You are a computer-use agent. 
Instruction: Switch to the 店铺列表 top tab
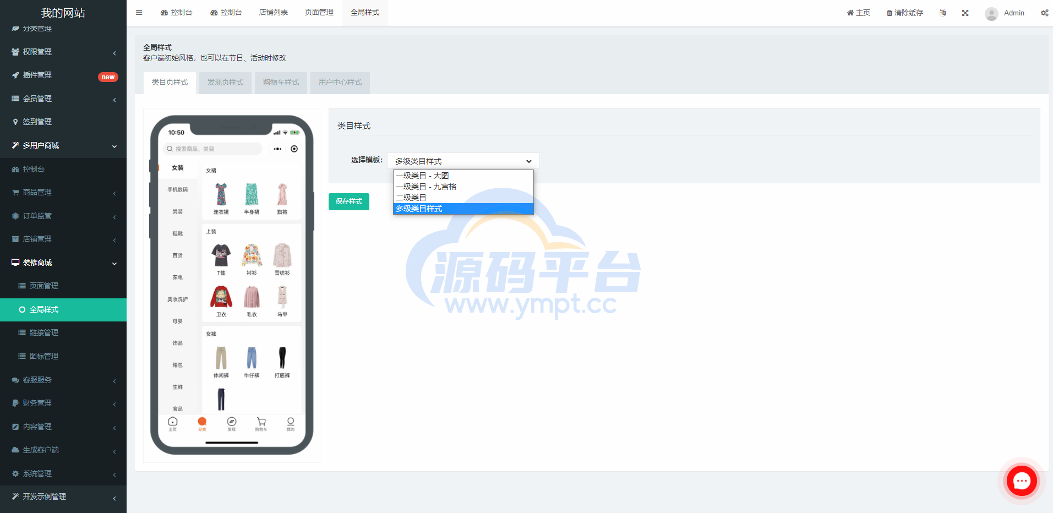click(274, 13)
